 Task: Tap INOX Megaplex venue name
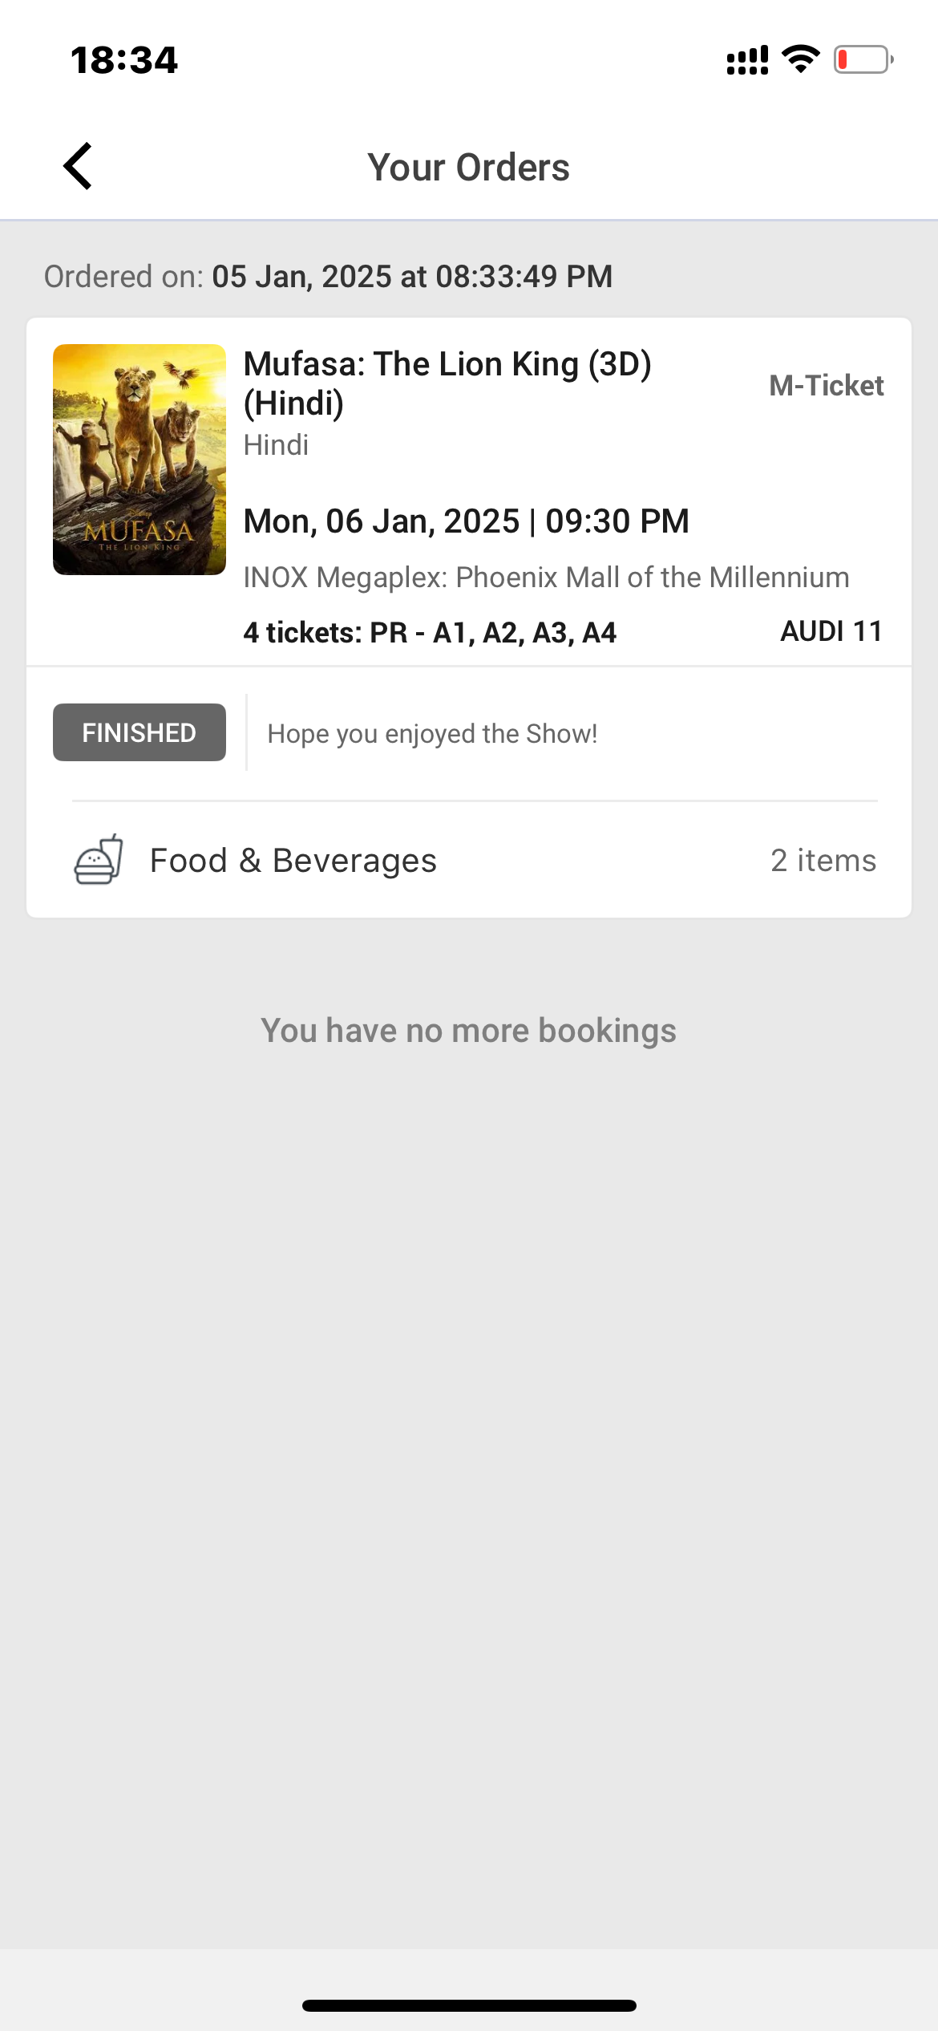point(546,578)
